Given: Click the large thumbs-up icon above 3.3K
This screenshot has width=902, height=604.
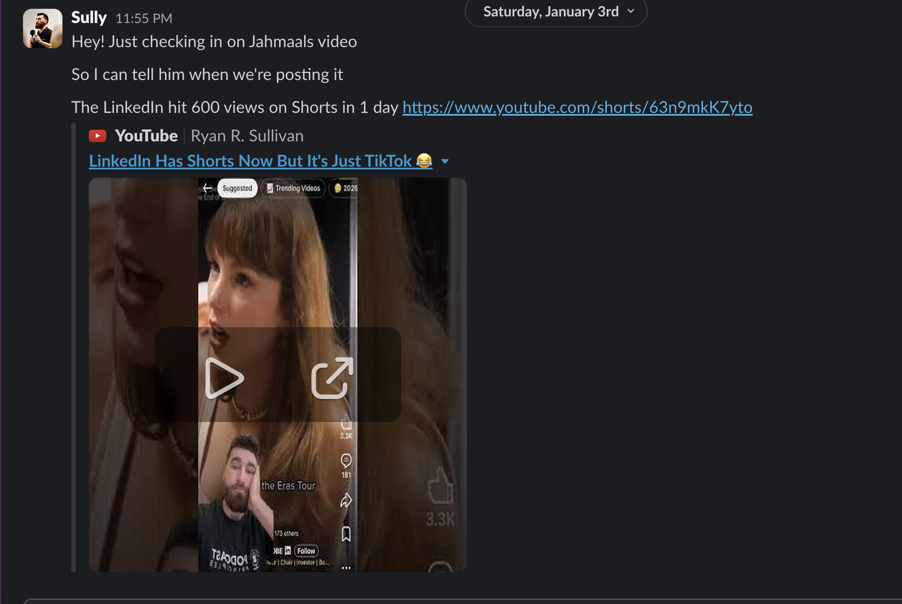Looking at the screenshot, I should [440, 487].
